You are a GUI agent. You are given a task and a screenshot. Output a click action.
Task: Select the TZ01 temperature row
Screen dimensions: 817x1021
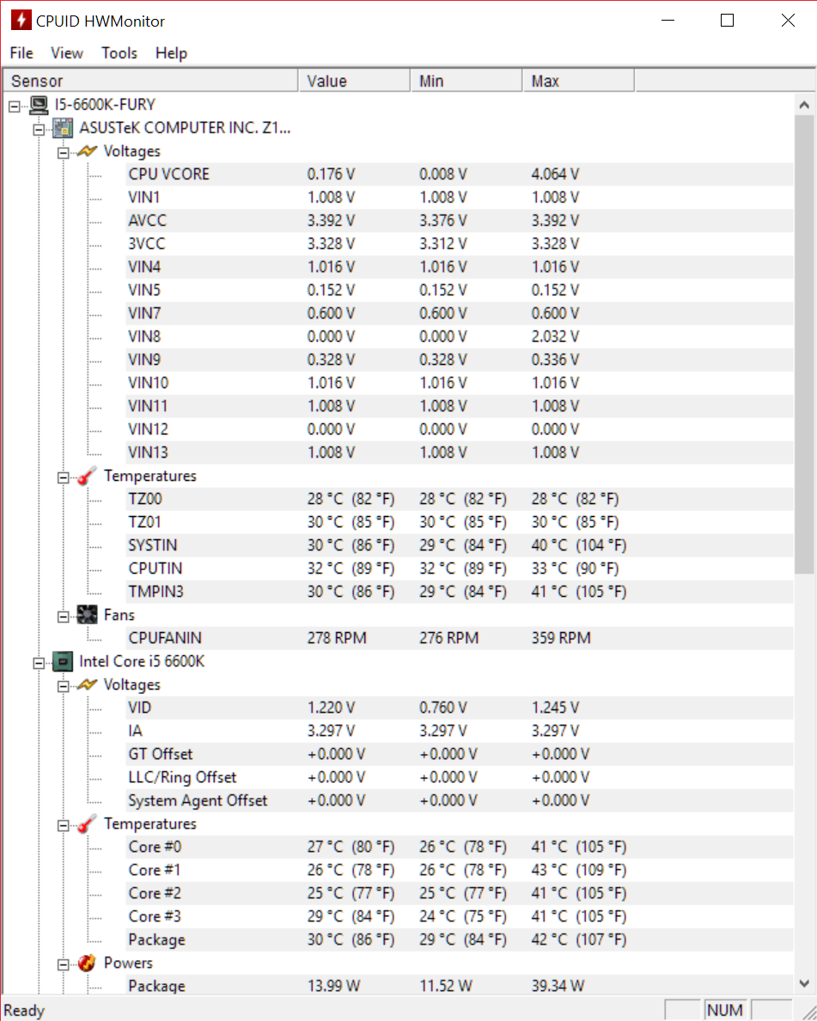tap(460, 522)
